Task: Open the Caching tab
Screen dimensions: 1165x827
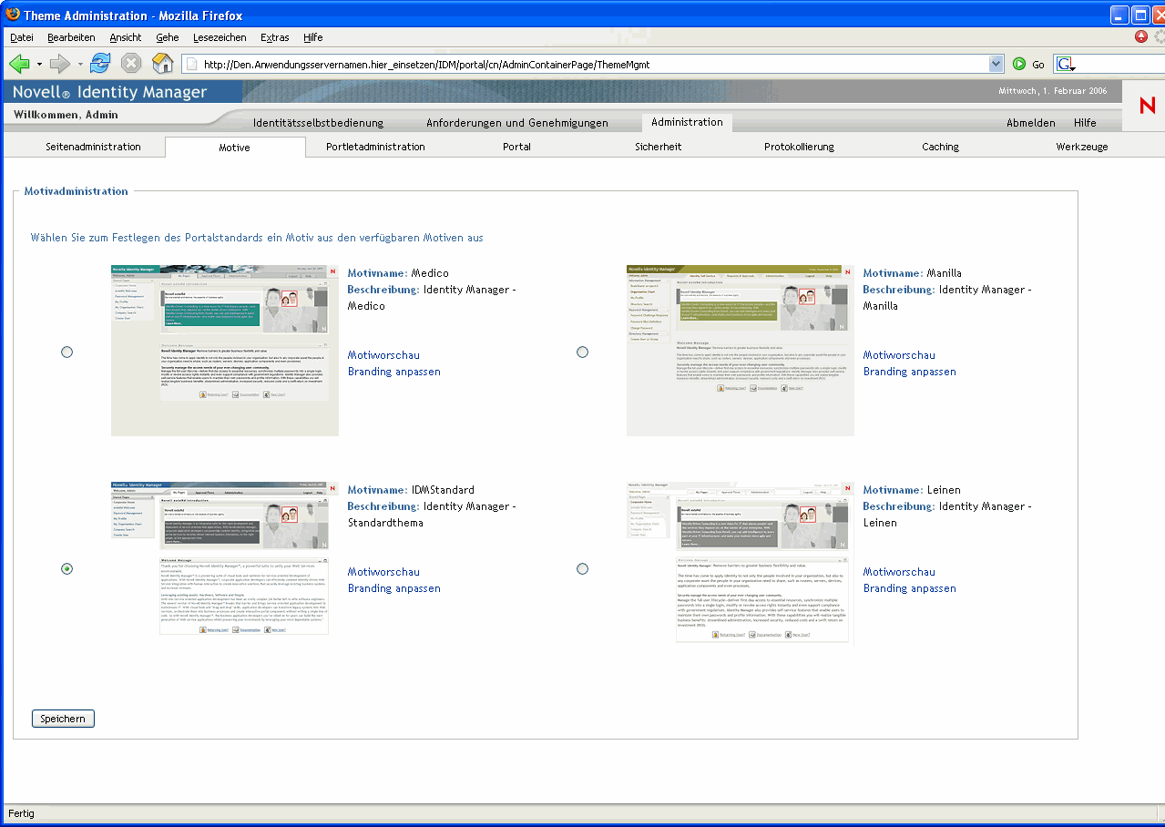Action: tap(940, 147)
